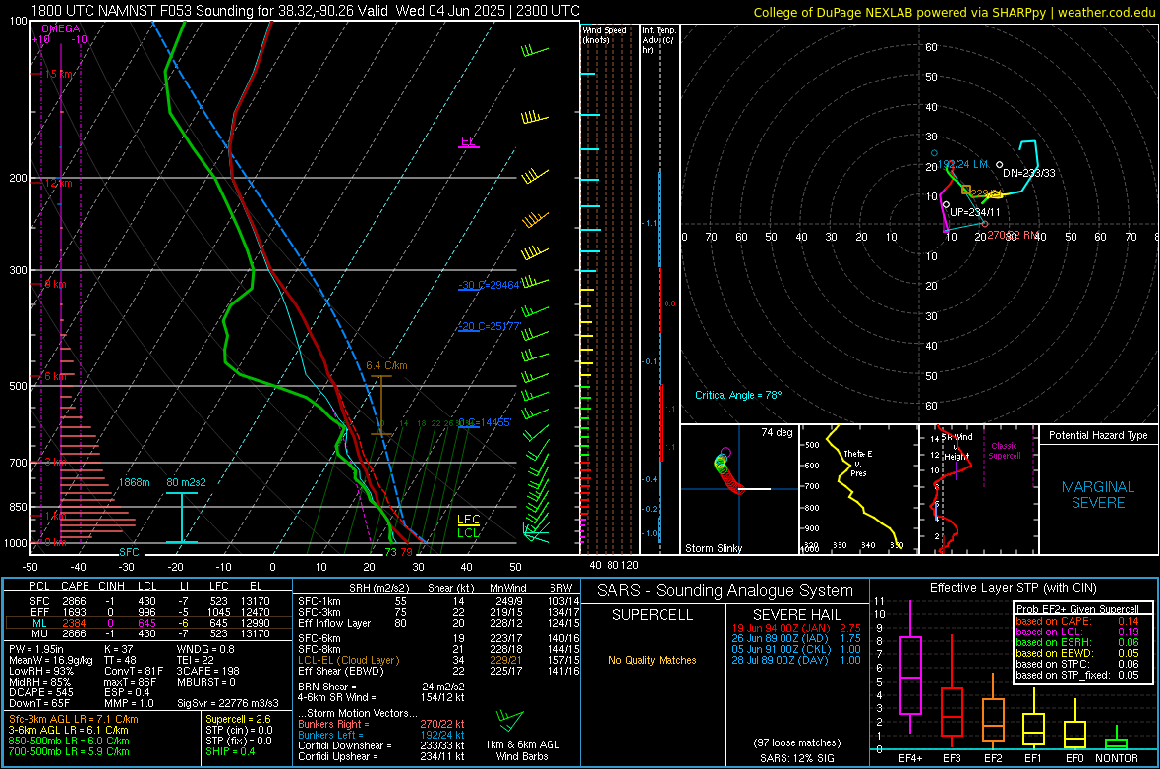Click the '74 deg' slinky value
Screen dimensions: 1160x769
[x=777, y=432]
